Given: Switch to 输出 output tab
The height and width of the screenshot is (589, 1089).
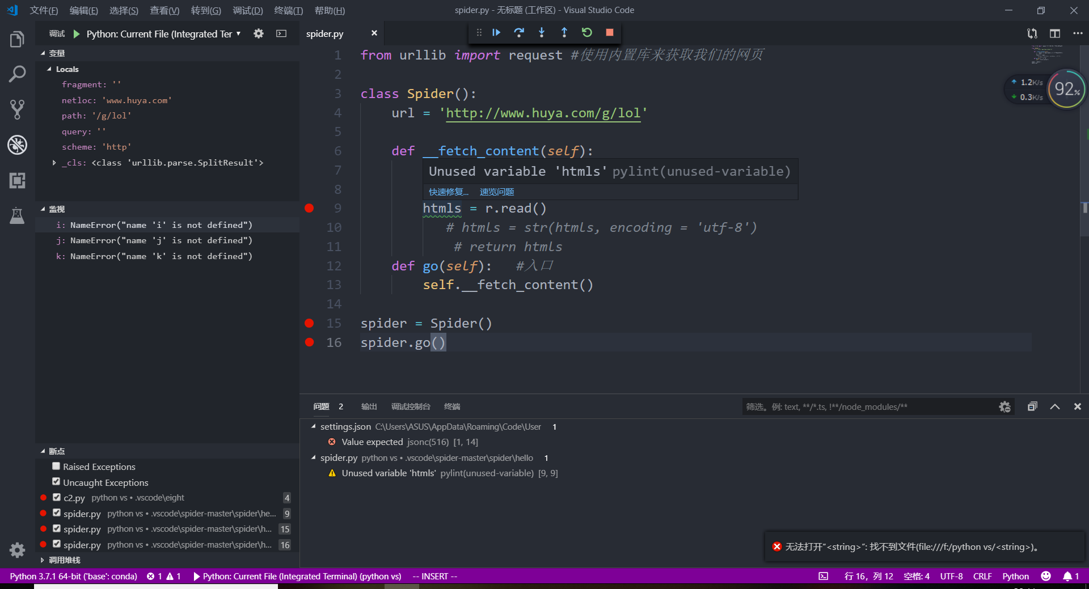Looking at the screenshot, I should click(369, 406).
